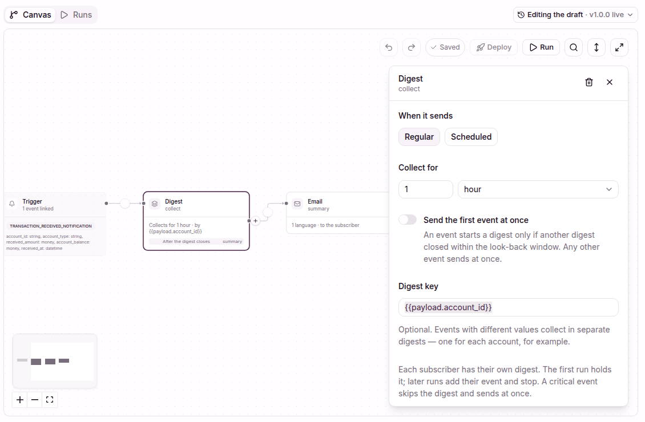Click the redo arrow icon
645x422 pixels.
click(x=412, y=47)
